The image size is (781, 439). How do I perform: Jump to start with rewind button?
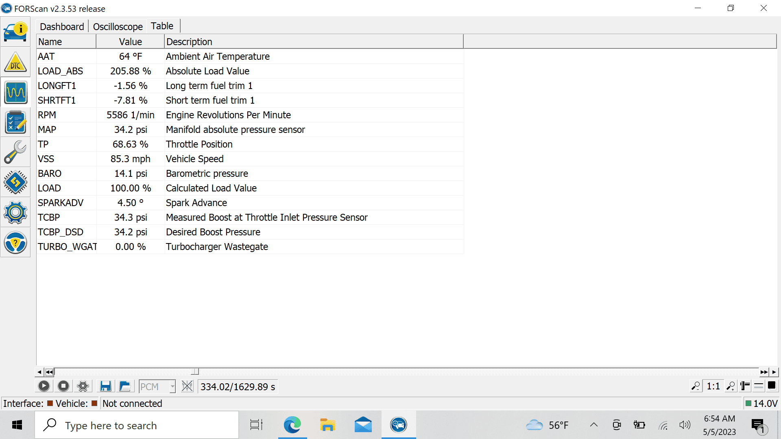(x=49, y=372)
